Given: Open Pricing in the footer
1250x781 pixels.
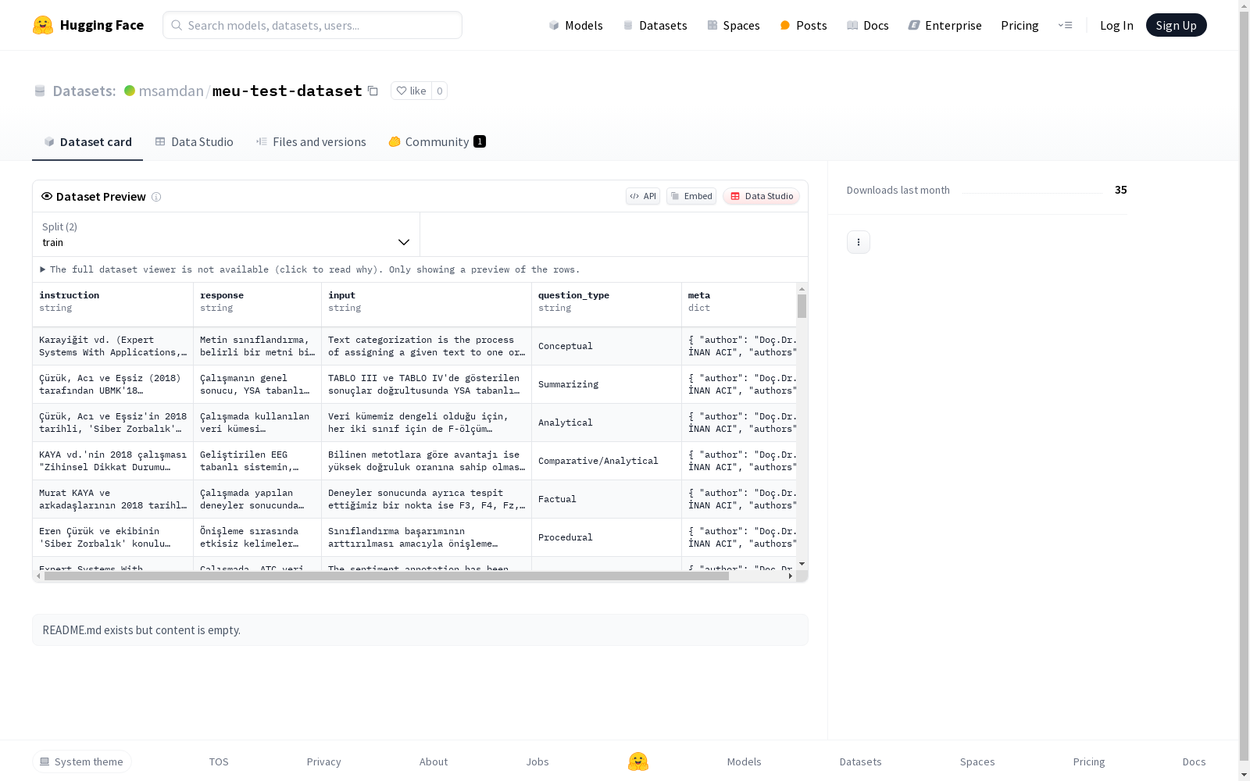Looking at the screenshot, I should (x=1089, y=761).
